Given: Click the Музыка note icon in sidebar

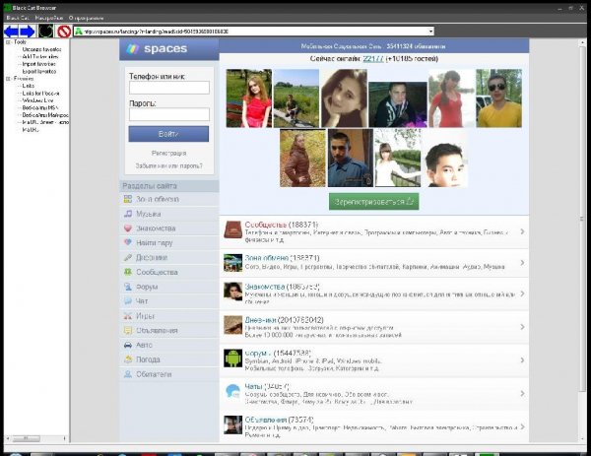Looking at the screenshot, I should tap(128, 214).
